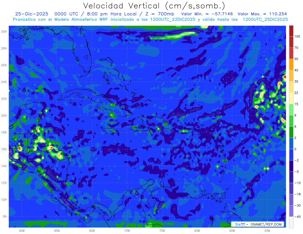Image resolution: width=303 pixels, height=234 pixels.
Task: Click the 18N latitude label
Action: pyautogui.click(x=4, y=132)
